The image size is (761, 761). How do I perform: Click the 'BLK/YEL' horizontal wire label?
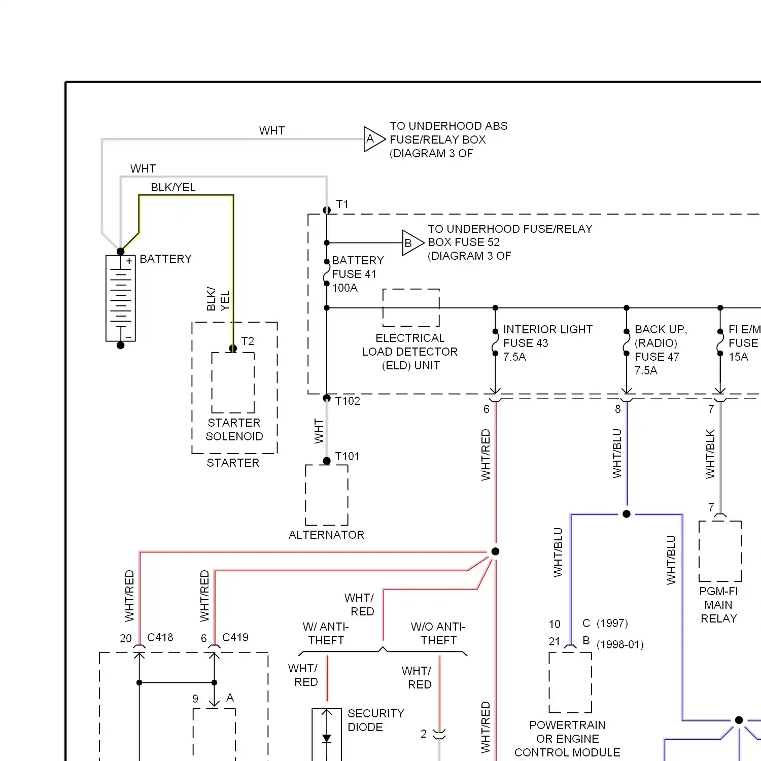point(173,187)
